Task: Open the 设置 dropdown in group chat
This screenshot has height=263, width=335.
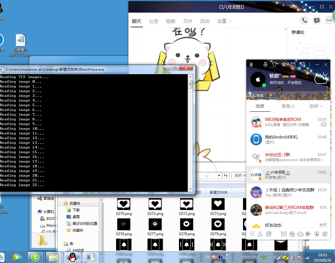Action: pyautogui.click(x=224, y=21)
